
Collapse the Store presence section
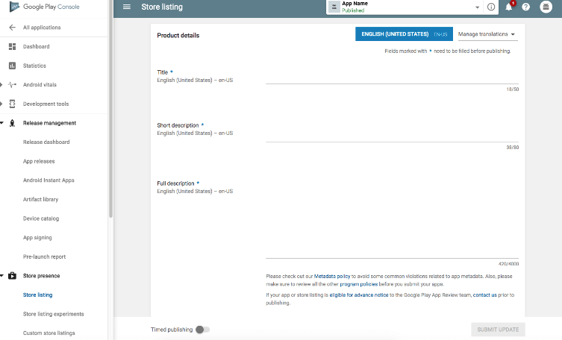[x=1, y=276]
